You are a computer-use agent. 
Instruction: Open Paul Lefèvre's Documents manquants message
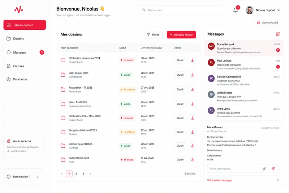(244, 64)
